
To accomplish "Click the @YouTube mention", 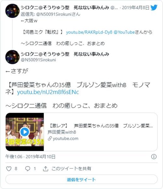I will click(124, 32).
